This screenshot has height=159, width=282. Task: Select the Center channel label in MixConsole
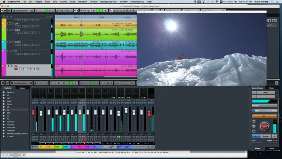click(66, 147)
